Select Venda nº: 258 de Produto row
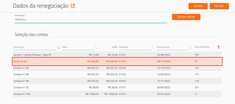Image resolution: width=235 pixels, height=104 pixels. point(117,55)
